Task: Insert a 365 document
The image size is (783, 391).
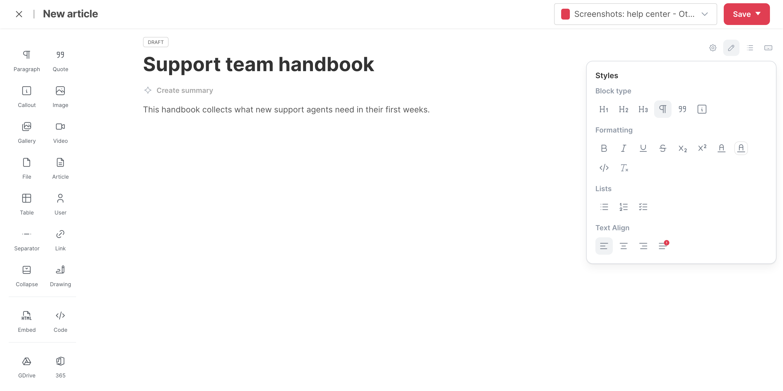Action: click(60, 367)
